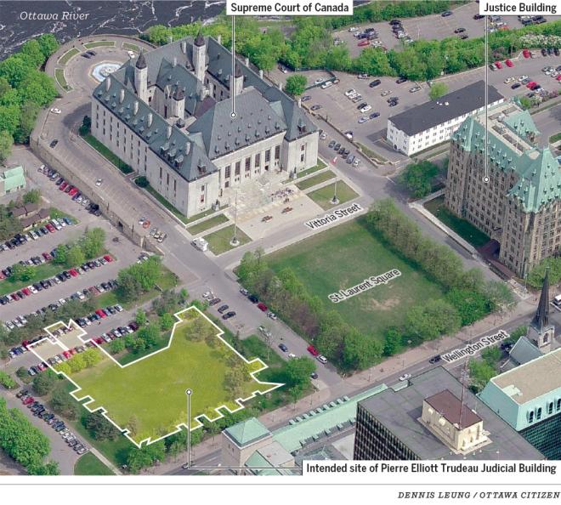The image size is (561, 505).
Task: Click the Vittoria Street label
Action: 334,216
